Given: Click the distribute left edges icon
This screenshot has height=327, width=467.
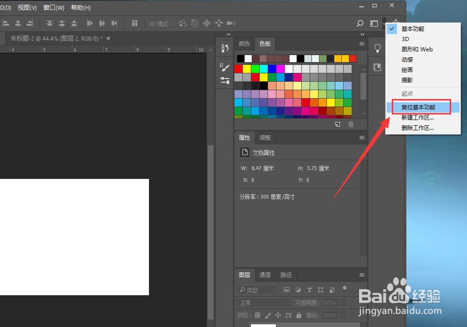Looking at the screenshot, I should click(90, 23).
